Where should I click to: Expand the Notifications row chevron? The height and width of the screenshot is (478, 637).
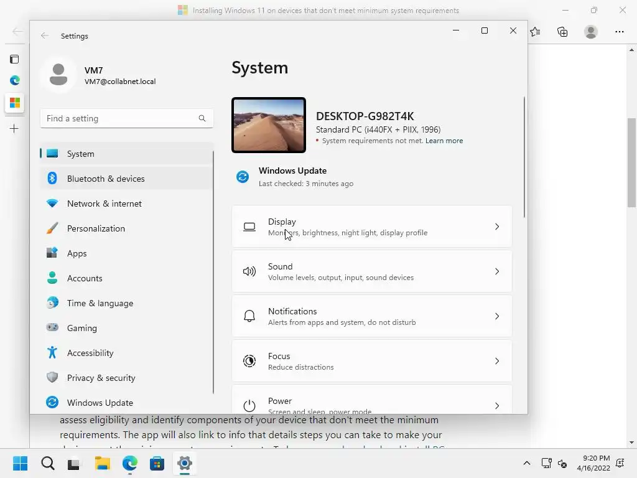pos(497,316)
